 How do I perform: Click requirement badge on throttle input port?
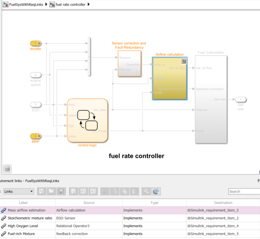(x=39, y=43)
